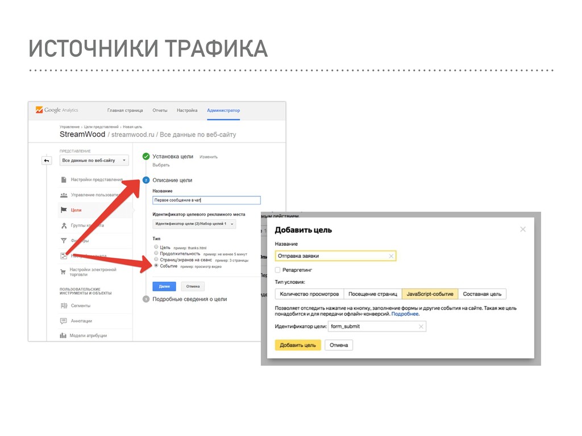Open view settings document icon
582x436 pixels.
tap(64, 179)
